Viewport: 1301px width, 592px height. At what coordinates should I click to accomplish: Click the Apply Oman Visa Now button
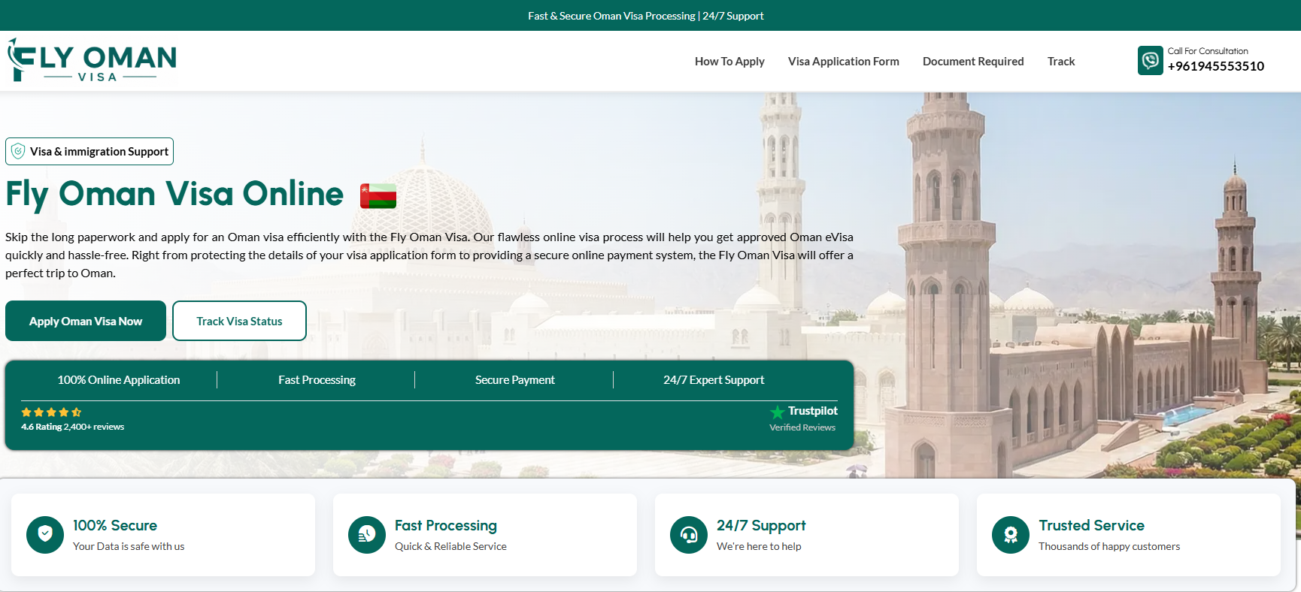click(x=86, y=321)
